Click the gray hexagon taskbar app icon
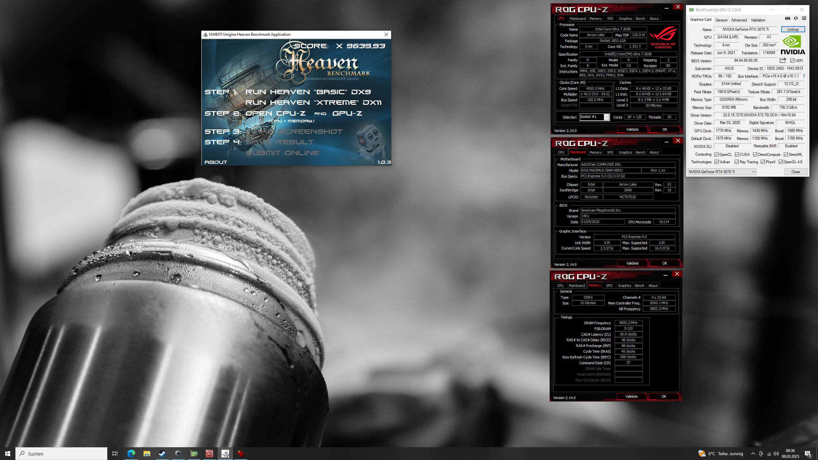 178,453
